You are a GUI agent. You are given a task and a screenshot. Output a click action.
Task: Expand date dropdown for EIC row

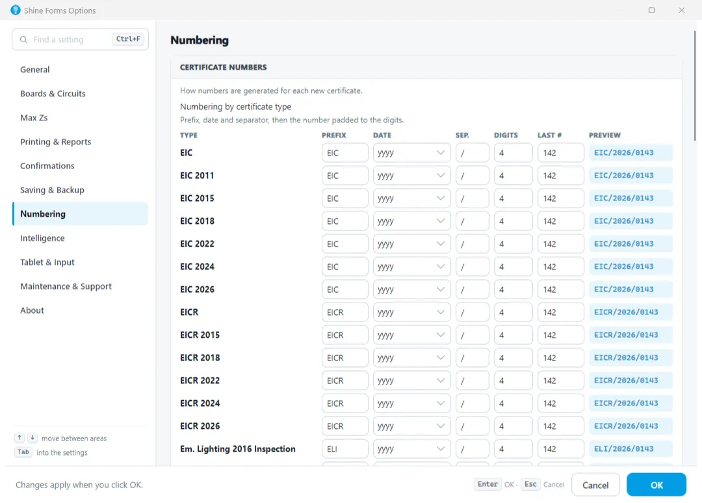(x=411, y=153)
